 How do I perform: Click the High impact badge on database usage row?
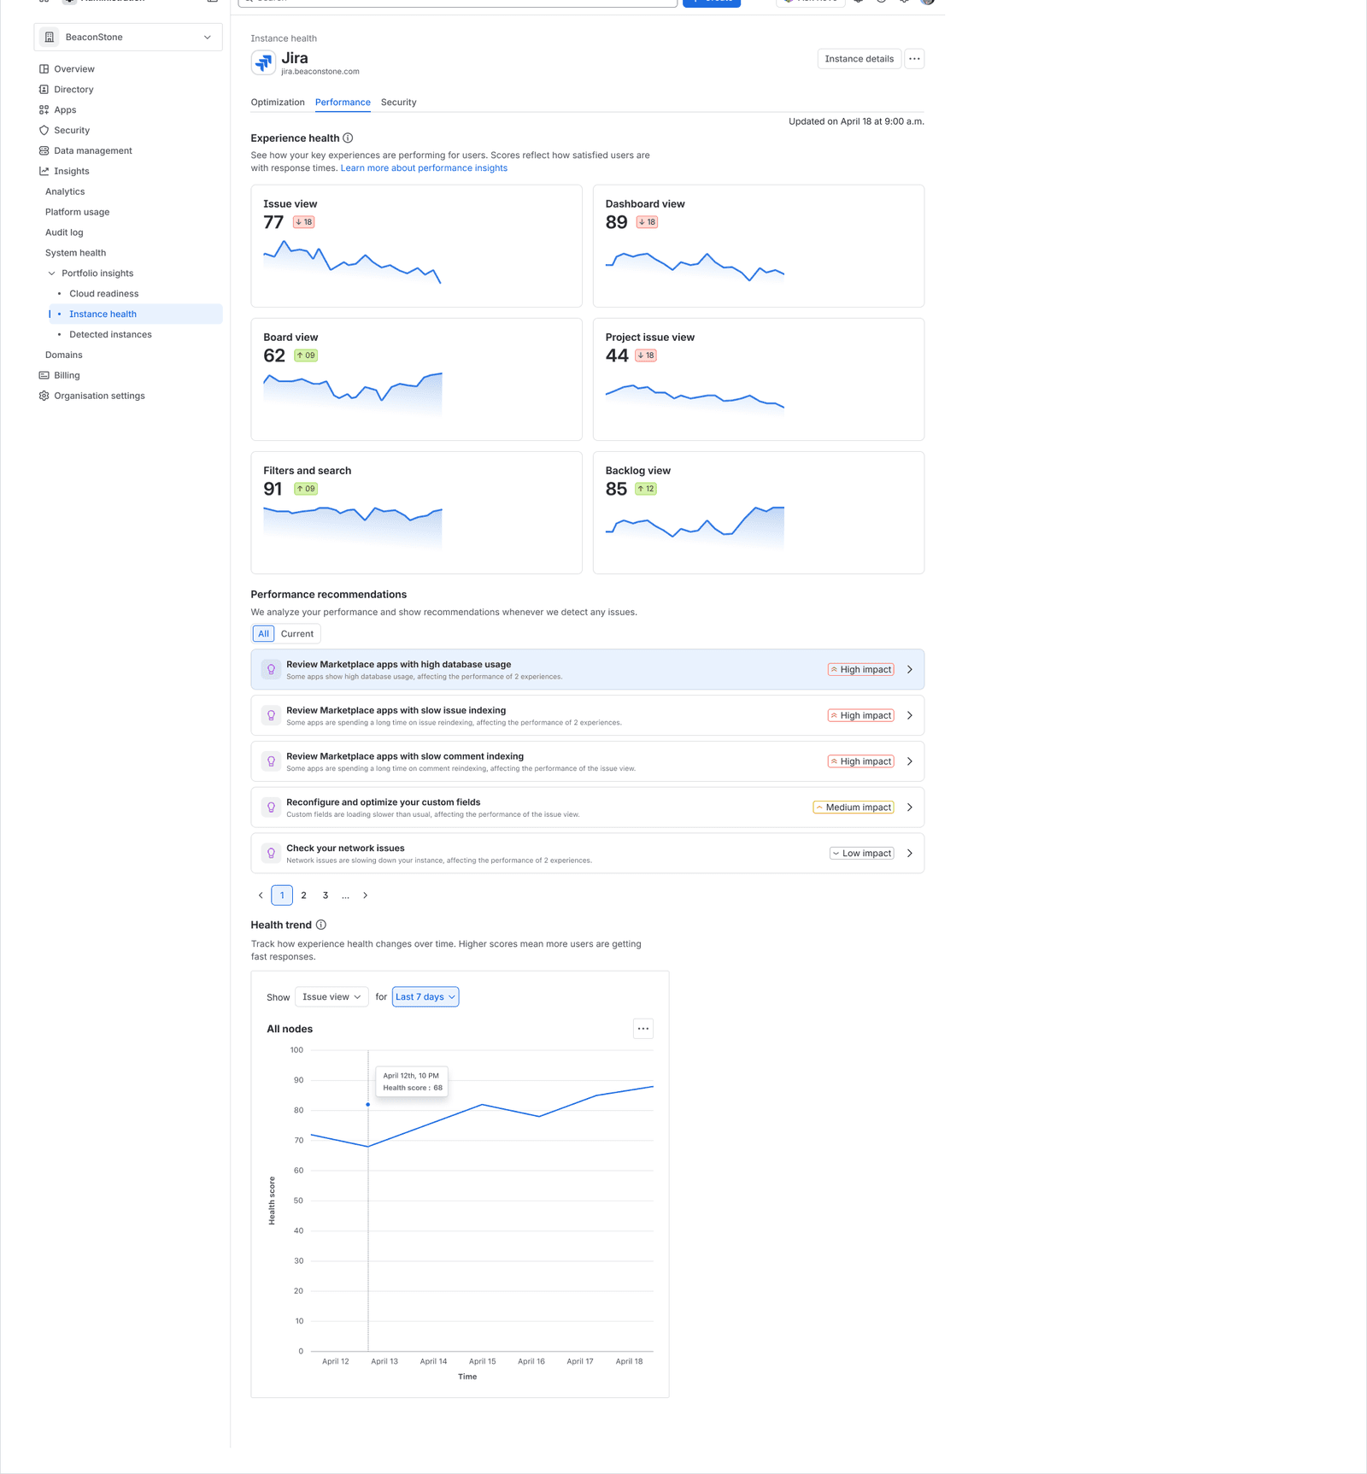pos(860,670)
